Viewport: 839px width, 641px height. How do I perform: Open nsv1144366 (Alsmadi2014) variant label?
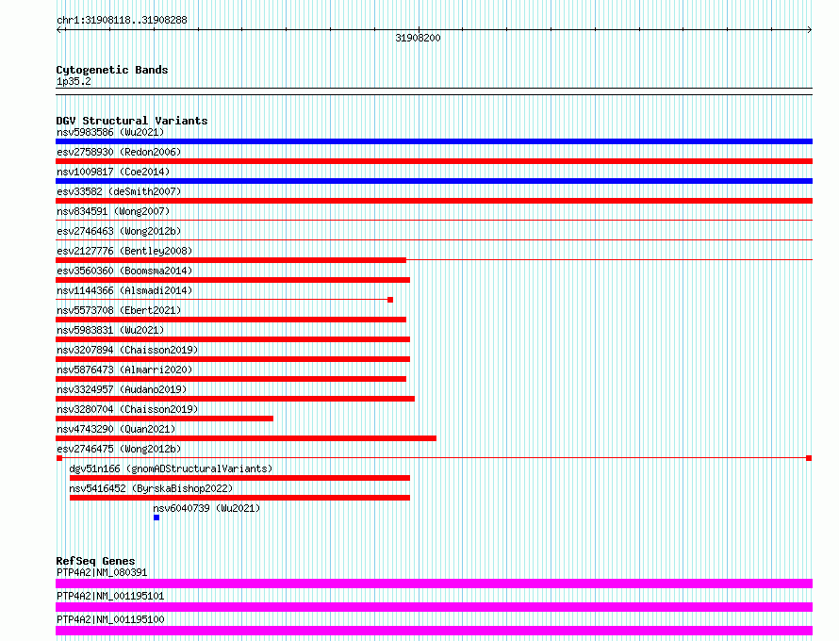point(124,290)
